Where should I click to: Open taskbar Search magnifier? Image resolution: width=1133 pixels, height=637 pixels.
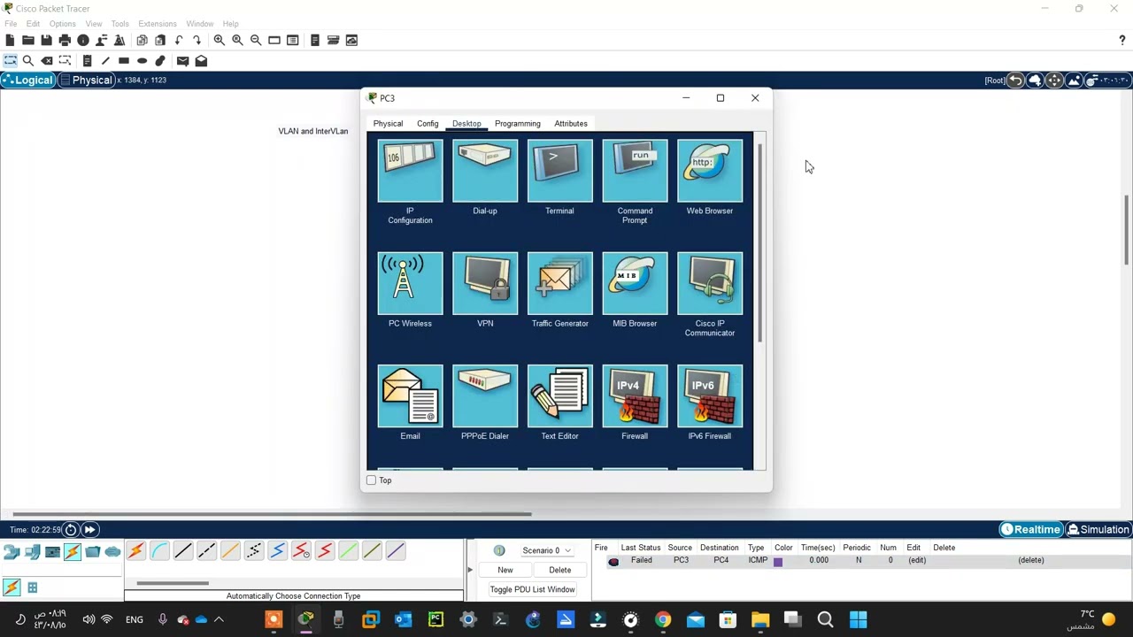coord(825,619)
